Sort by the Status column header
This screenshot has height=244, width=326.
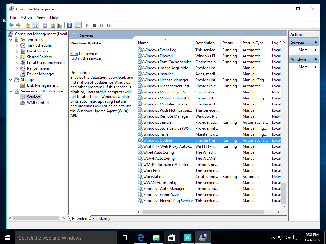click(x=230, y=43)
